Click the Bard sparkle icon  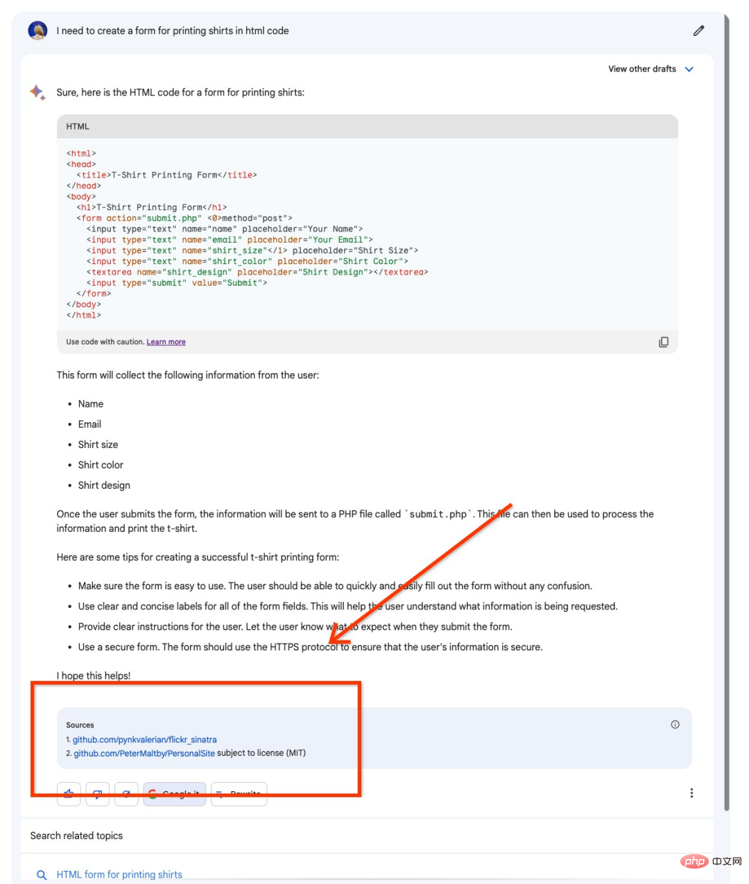click(x=37, y=92)
